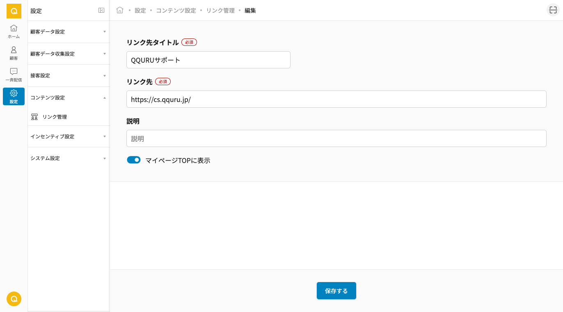Click the yellow Q logo at top
This screenshot has width=563, height=312.
[x=14, y=11]
